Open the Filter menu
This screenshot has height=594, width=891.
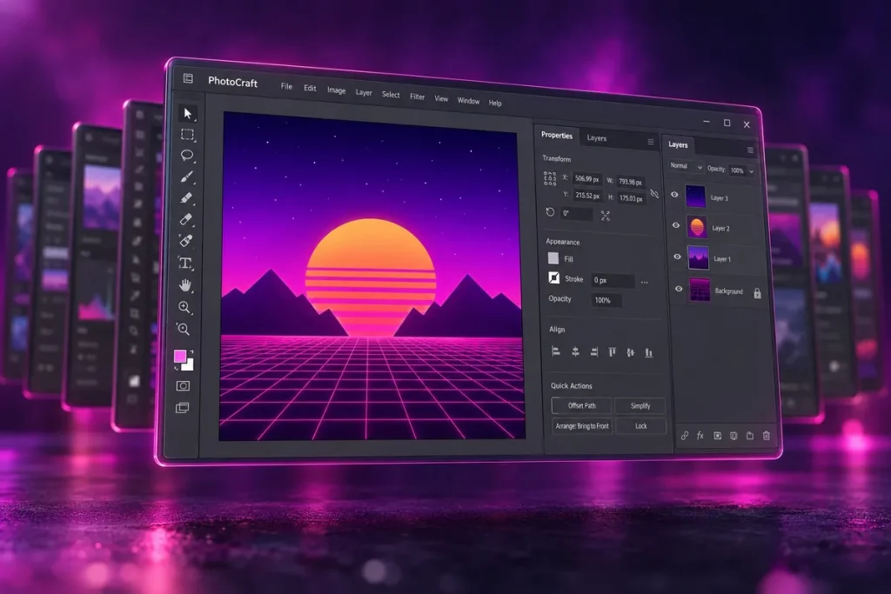pos(417,97)
